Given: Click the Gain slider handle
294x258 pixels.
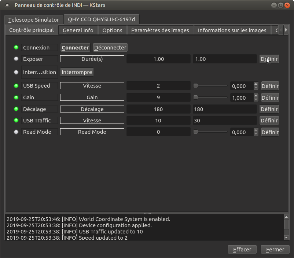Looking at the screenshot, I should click(195, 97).
